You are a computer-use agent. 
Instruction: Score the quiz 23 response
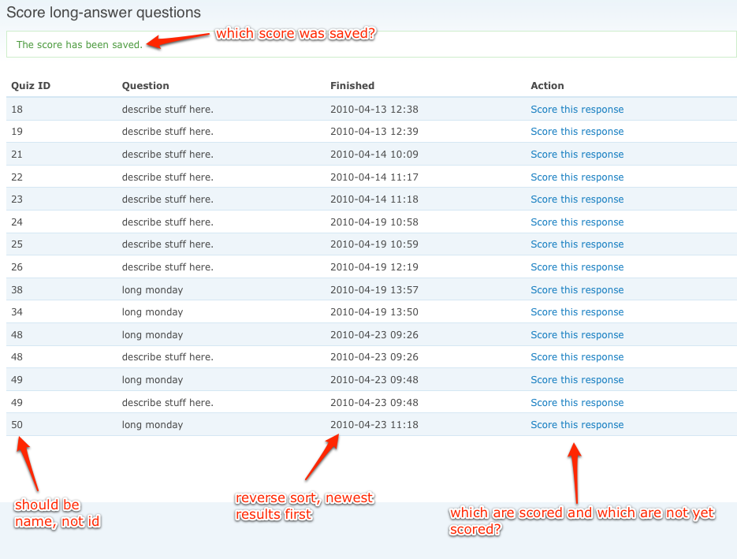[x=577, y=199]
